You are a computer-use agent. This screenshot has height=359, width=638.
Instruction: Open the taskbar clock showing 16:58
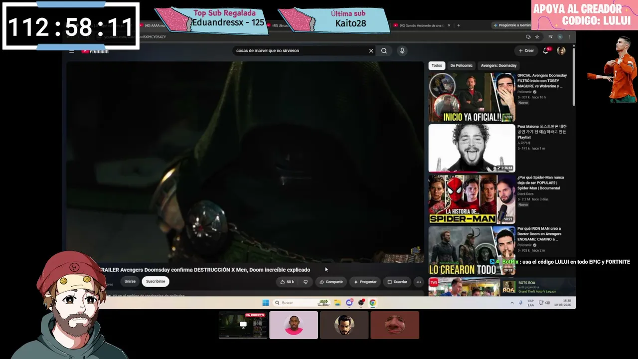click(x=563, y=303)
